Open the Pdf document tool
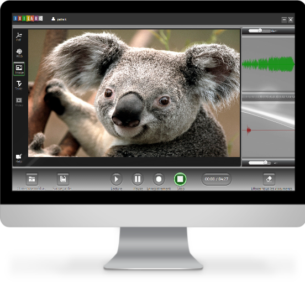 coord(19,37)
